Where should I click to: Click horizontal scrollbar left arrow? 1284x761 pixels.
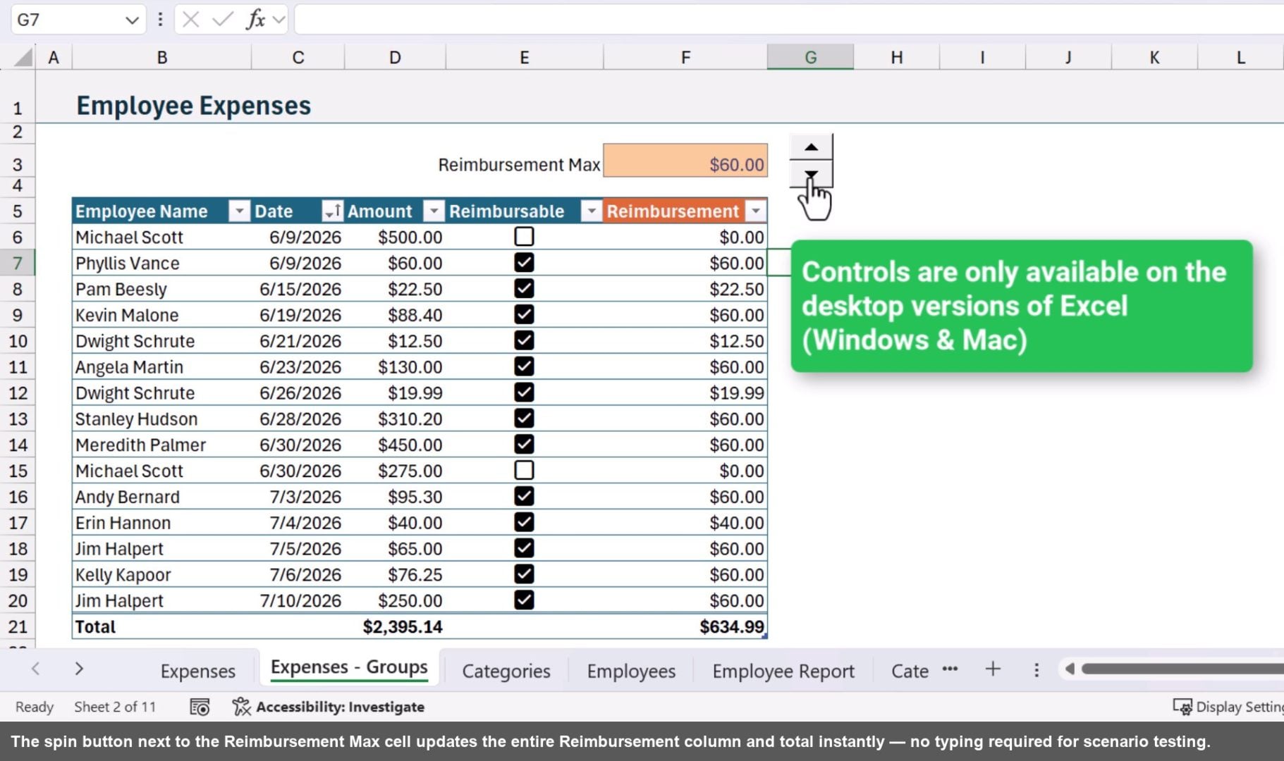(1070, 669)
